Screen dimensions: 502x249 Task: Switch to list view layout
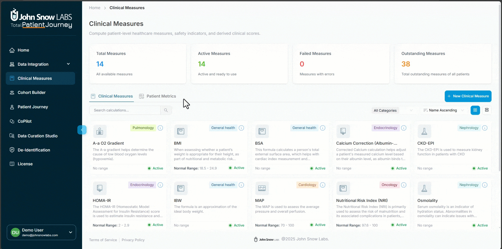coord(487,110)
